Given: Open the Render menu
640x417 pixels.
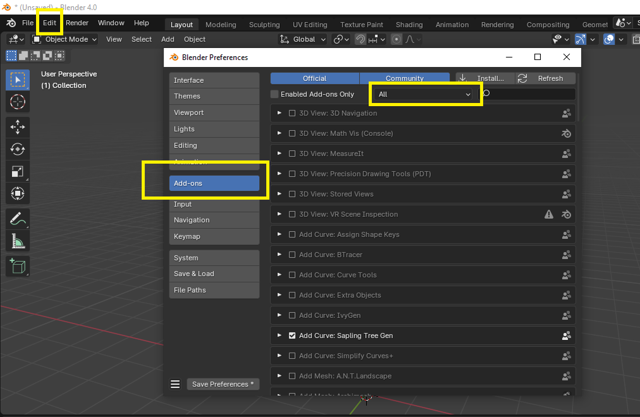Looking at the screenshot, I should point(77,23).
